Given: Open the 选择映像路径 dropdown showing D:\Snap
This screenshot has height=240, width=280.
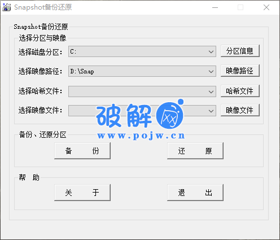Looking at the screenshot, I should (142, 71).
